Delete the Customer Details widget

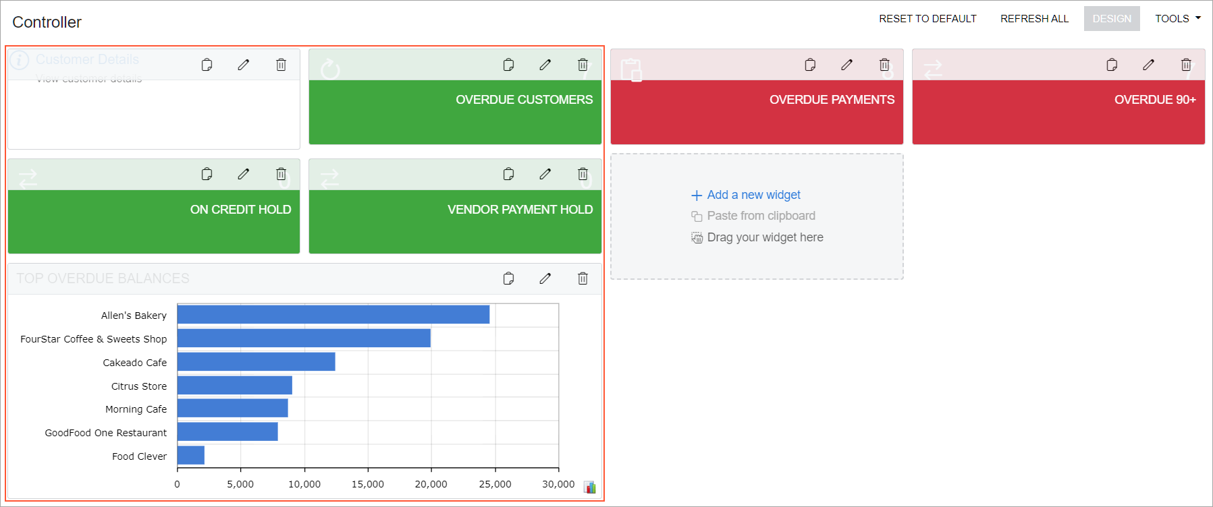[281, 65]
